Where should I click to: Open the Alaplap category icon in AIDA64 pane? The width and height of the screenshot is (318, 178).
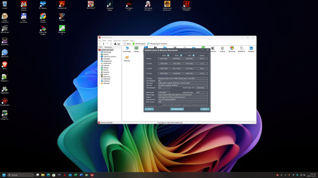pyautogui.click(x=136, y=49)
